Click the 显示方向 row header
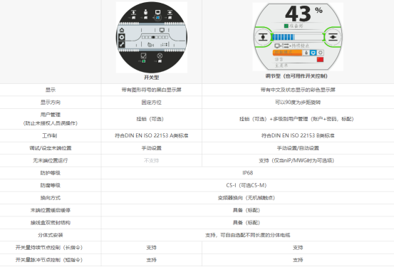The image size is (394, 267). tap(51, 103)
